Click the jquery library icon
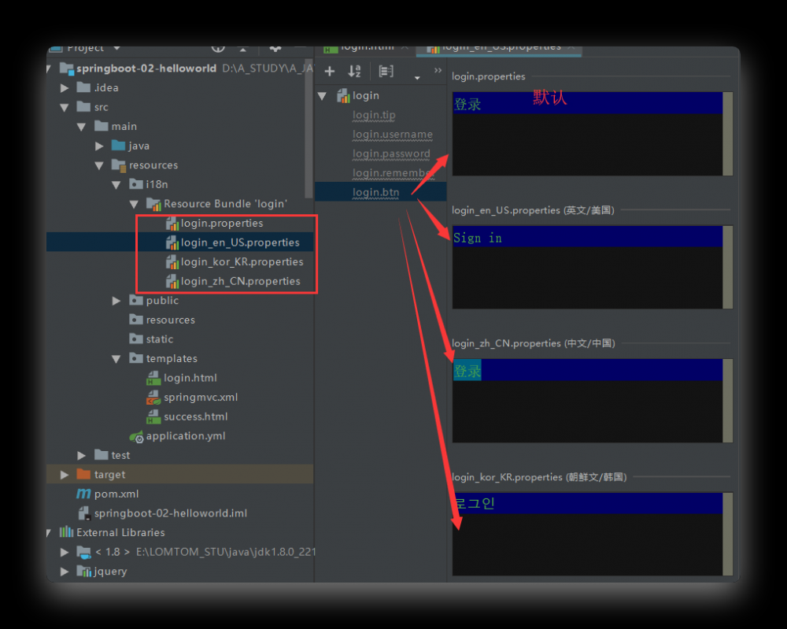787x629 pixels. click(x=84, y=572)
